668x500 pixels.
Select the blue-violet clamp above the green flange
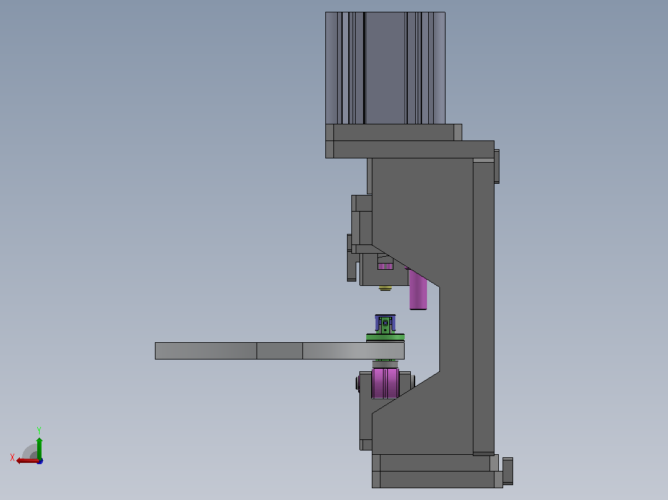tap(385, 324)
